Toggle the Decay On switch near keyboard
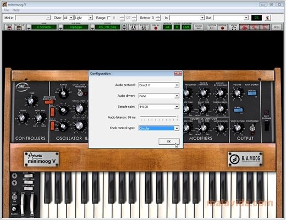Image resolution: width=286 pixels, height=220 pixels. pyautogui.click(x=28, y=182)
